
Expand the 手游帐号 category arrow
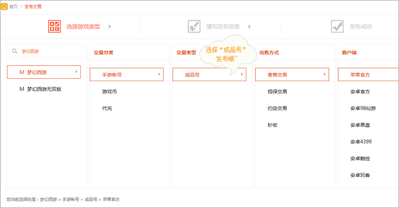(159, 75)
